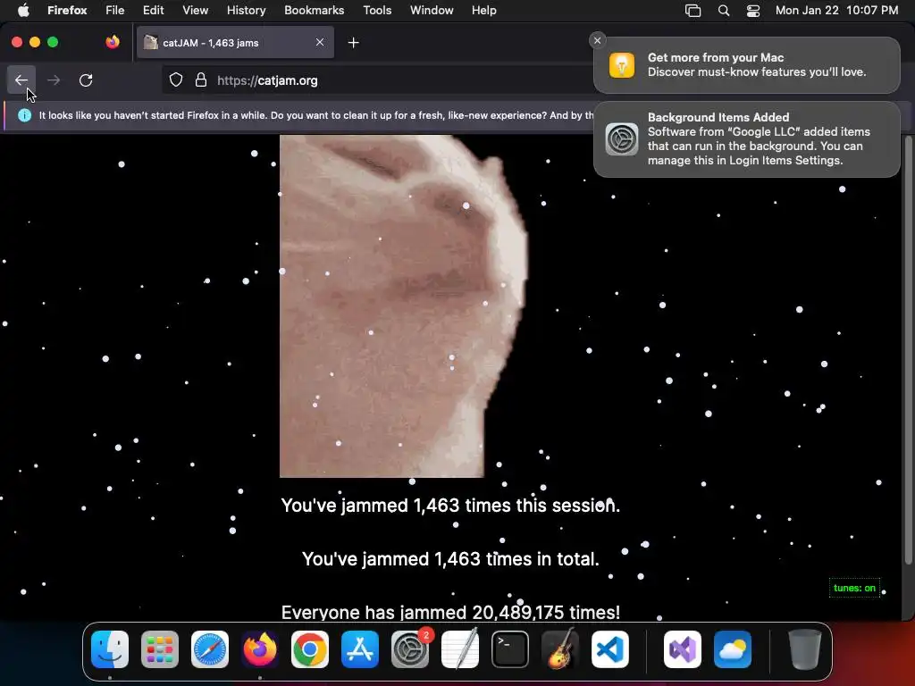
Task: Open the Tools menu
Action: (x=377, y=10)
